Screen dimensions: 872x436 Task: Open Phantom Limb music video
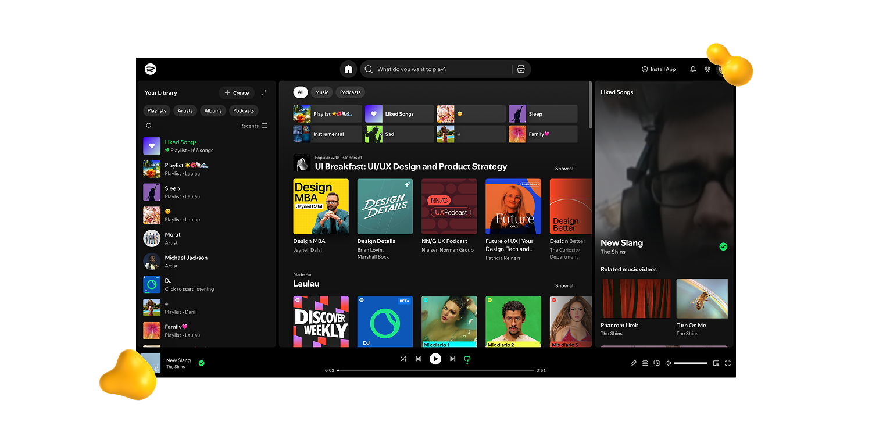point(636,308)
